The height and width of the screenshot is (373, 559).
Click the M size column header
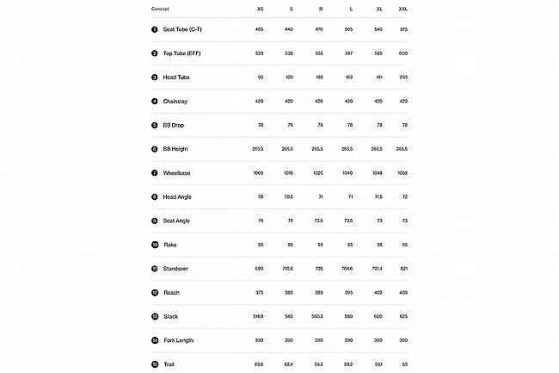321,9
